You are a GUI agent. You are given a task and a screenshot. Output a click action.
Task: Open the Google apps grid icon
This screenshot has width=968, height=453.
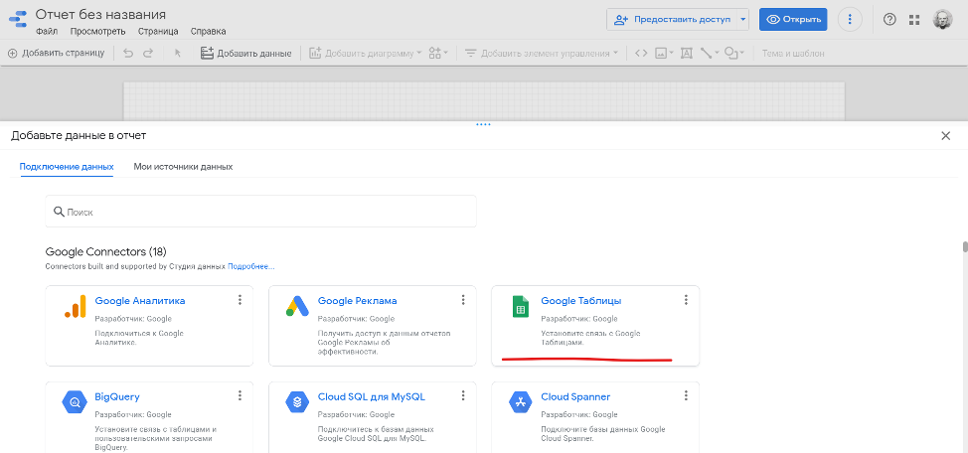point(915,19)
